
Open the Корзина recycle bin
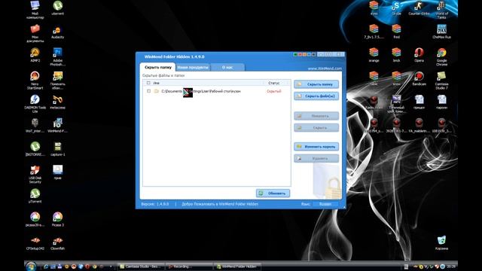coord(441,242)
